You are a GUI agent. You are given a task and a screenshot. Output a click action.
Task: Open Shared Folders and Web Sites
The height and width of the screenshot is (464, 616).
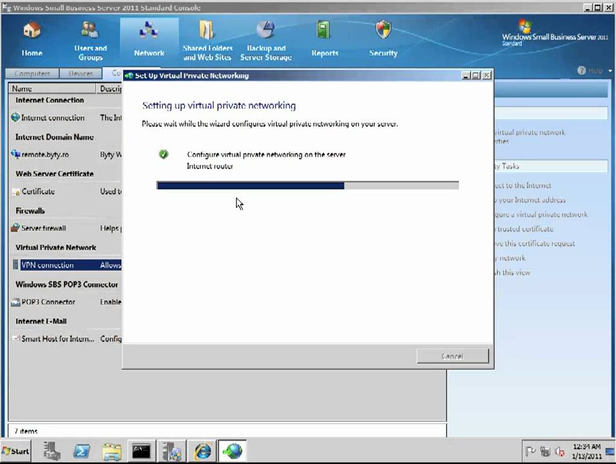click(x=207, y=41)
